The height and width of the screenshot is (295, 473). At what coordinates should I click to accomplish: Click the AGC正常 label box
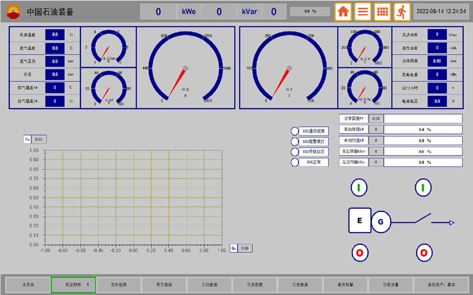click(313, 162)
